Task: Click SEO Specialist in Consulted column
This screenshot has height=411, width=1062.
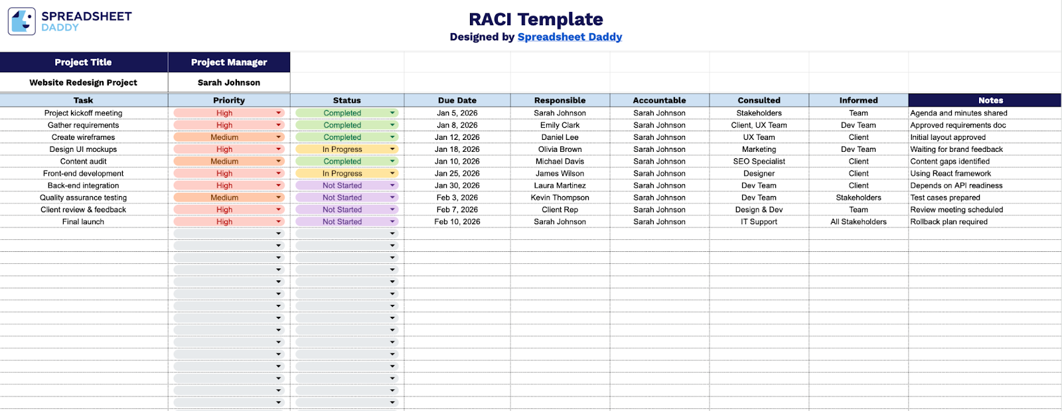Action: (x=759, y=161)
